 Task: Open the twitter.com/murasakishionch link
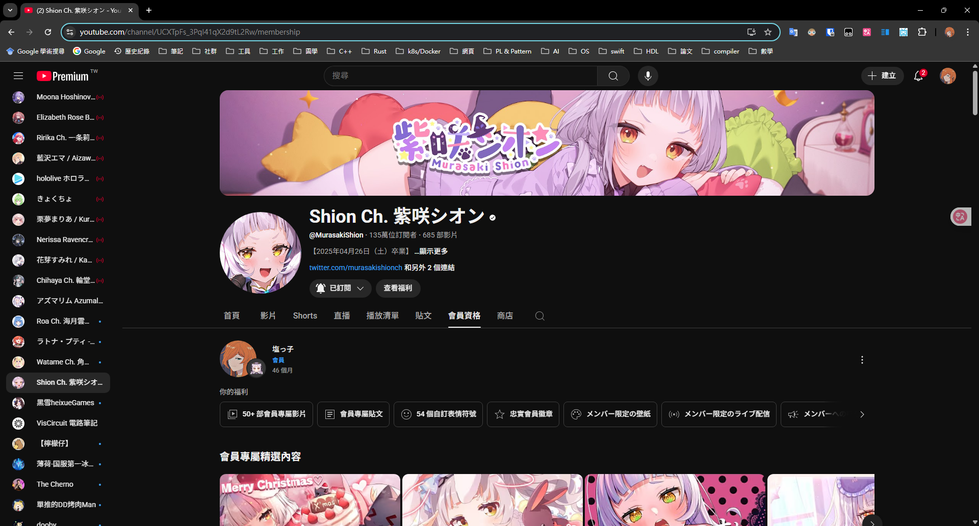click(355, 268)
